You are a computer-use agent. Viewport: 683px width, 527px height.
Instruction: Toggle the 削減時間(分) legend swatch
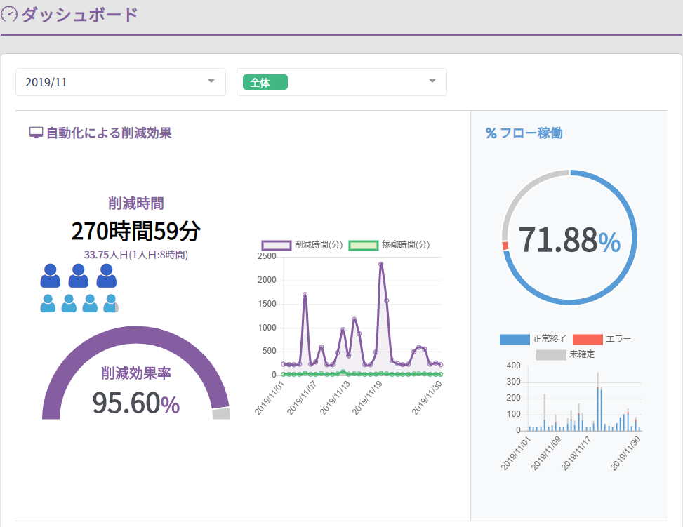coord(276,245)
